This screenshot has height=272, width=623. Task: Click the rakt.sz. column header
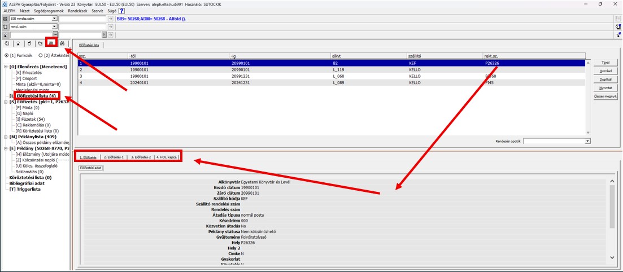click(x=534, y=56)
